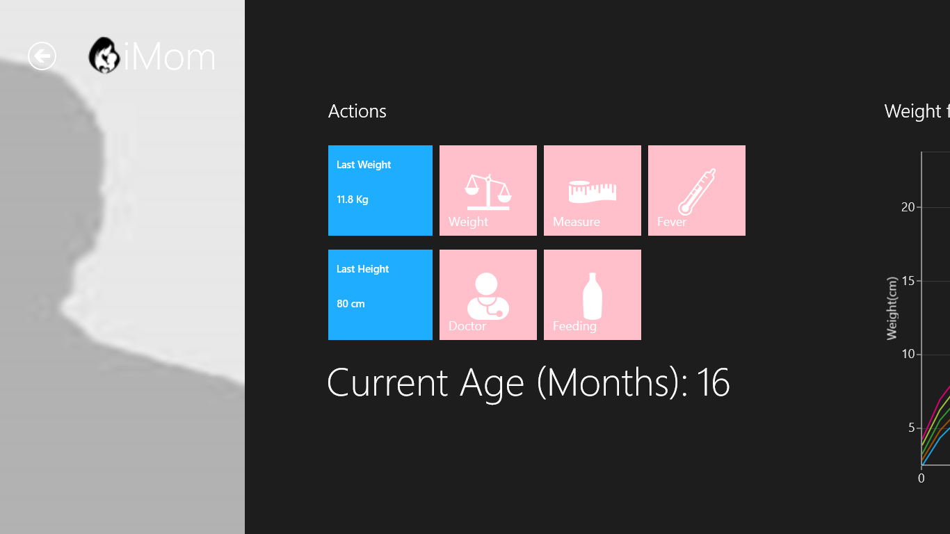Click the iMom mother-and-baby logo
950x534 pixels.
104,56
